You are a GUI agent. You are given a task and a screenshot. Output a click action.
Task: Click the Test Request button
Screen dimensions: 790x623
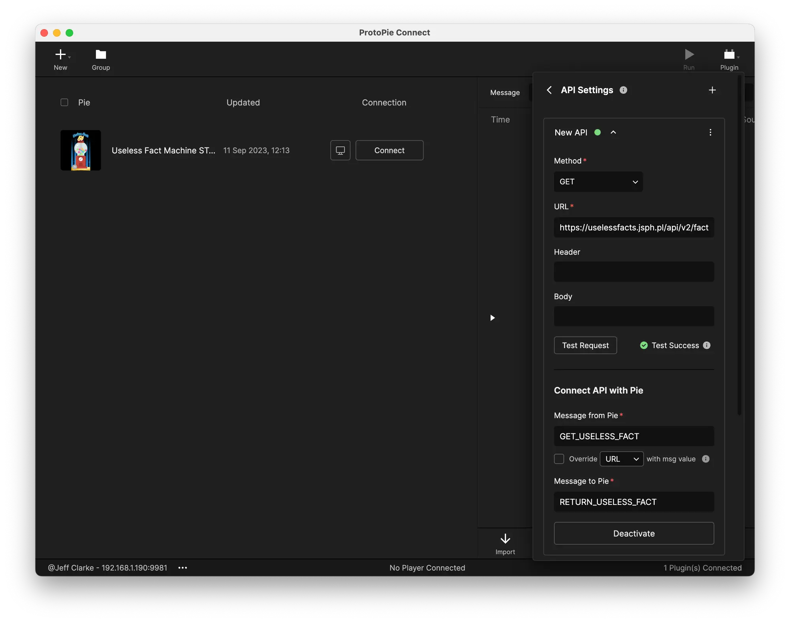click(x=585, y=345)
